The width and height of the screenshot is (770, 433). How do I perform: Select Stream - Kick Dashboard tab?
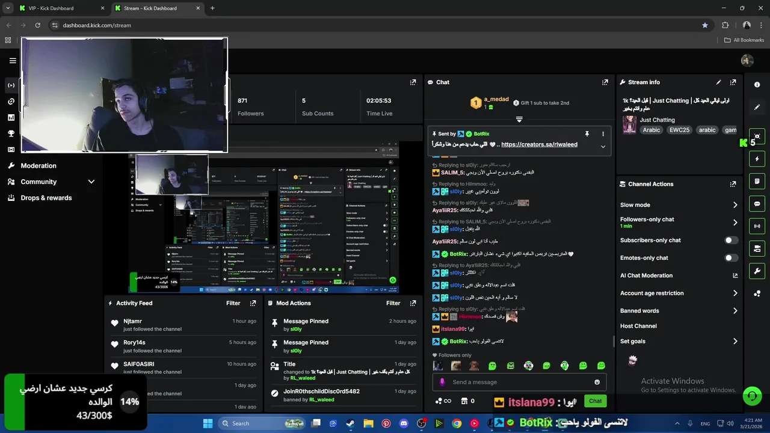click(x=156, y=8)
